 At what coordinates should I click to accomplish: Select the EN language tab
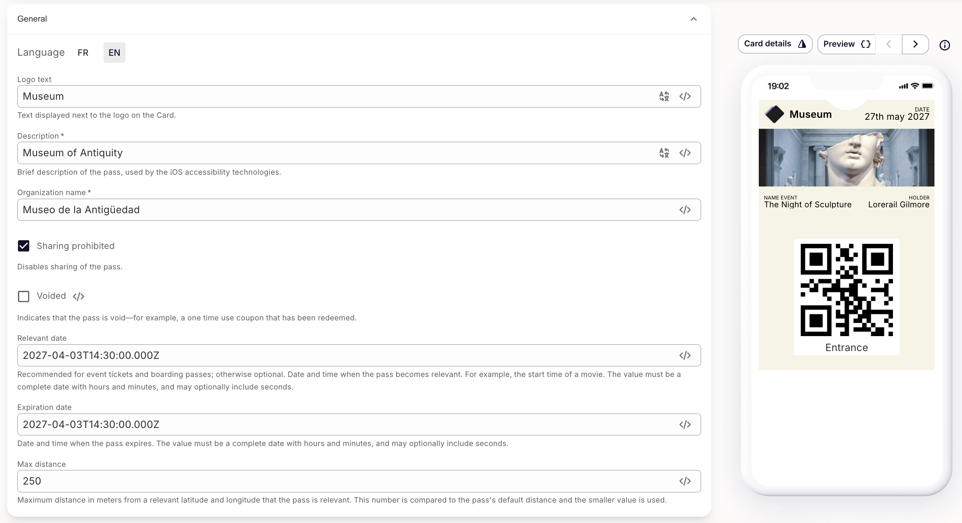click(x=114, y=53)
